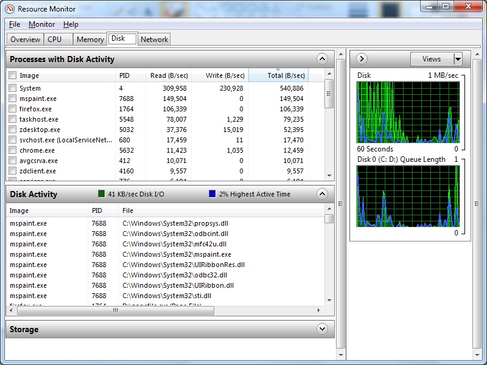Select the System32\mspaint.exe file row
This screenshot has width=487, height=365.
165,254
